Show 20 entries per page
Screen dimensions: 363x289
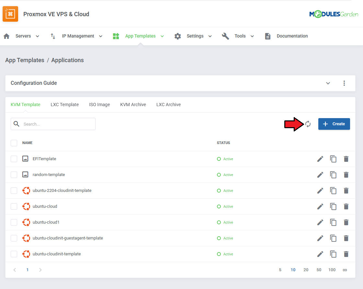[306, 270]
